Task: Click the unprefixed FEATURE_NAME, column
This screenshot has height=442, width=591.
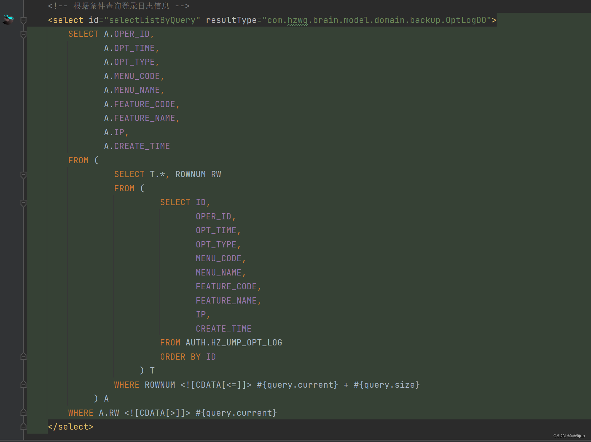Action: coord(228,301)
